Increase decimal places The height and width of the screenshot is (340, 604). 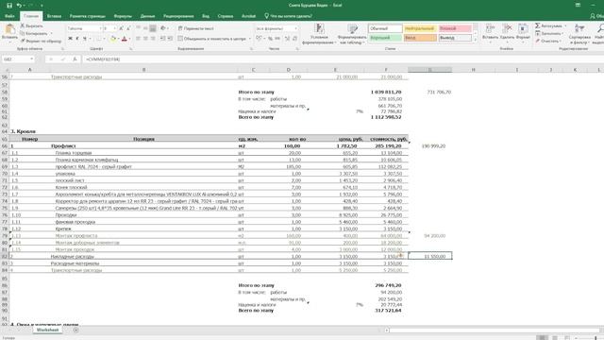pyautogui.click(x=287, y=39)
